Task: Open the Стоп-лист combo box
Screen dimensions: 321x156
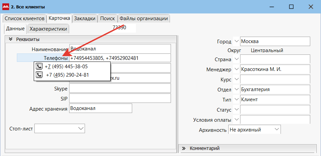Action: tap(60, 128)
